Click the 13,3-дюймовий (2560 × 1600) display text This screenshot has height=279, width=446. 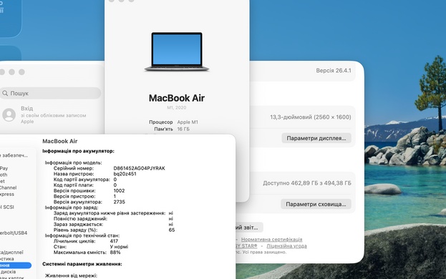click(x=311, y=117)
